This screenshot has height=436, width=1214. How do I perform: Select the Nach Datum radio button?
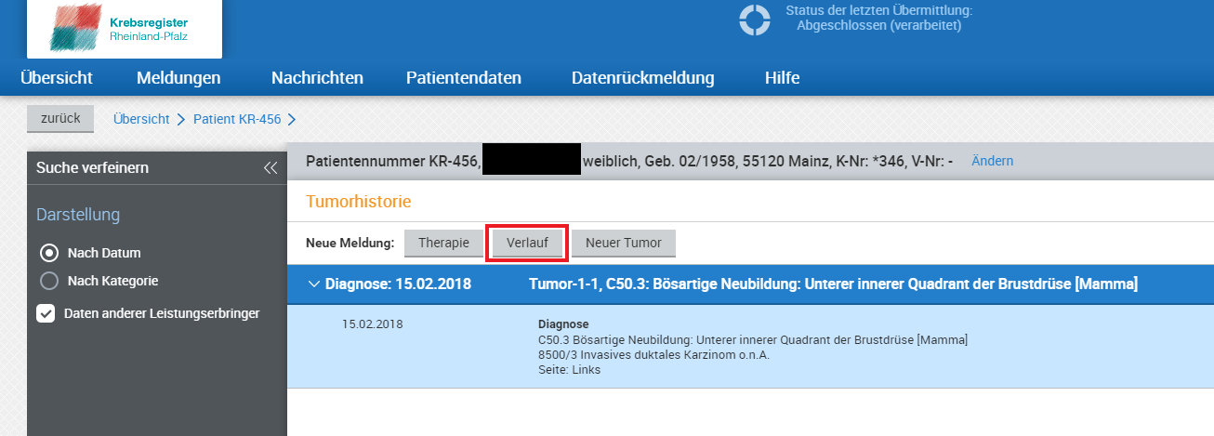(49, 253)
